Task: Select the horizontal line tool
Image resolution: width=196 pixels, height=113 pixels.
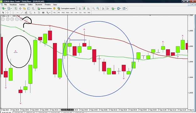Action: (x=17, y=12)
